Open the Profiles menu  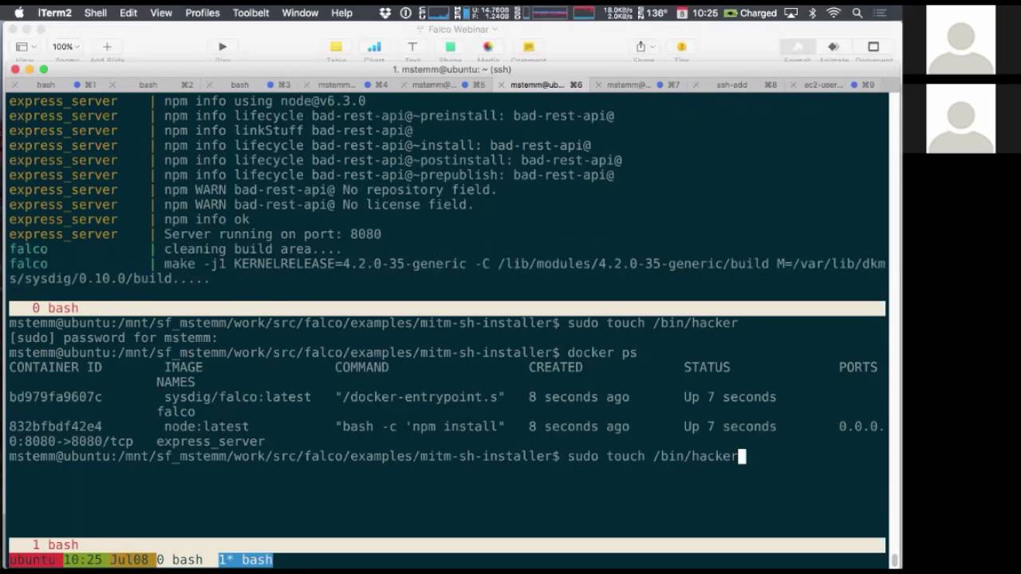(203, 13)
